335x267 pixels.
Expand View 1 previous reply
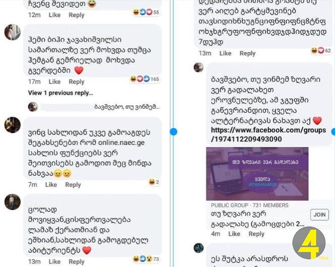61,93
